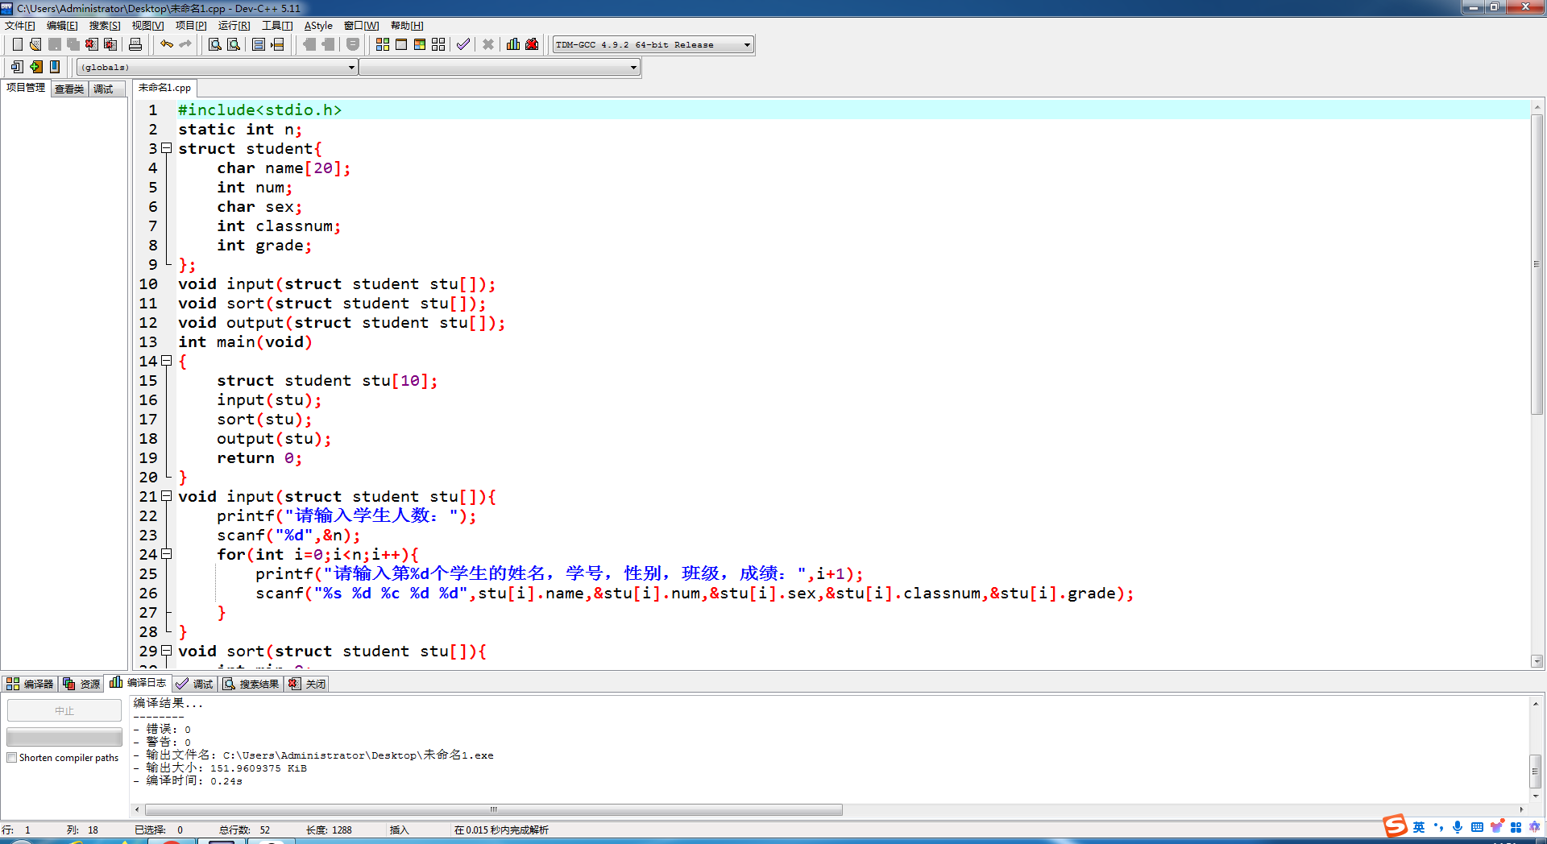1547x844 pixels.
Task: Click the compile progress bar
Action: [x=64, y=737]
